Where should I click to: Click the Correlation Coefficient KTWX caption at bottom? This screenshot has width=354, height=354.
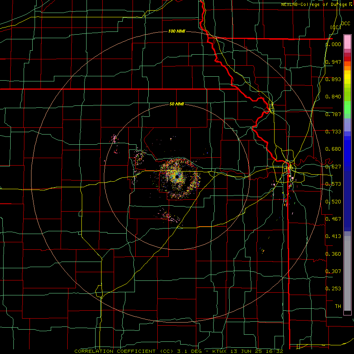tap(179, 351)
